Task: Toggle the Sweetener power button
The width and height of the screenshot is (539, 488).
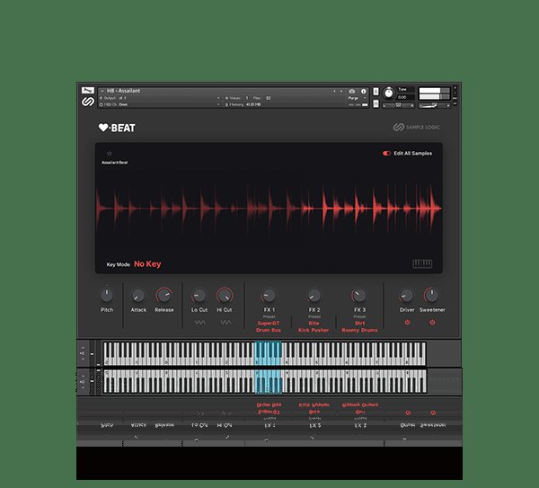Action: pos(432,323)
